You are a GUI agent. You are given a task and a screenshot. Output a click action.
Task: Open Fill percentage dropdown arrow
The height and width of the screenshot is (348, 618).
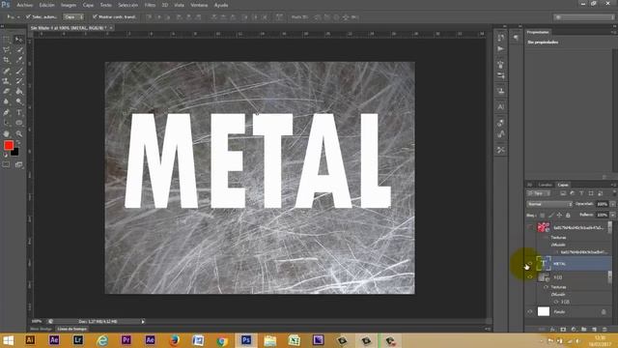click(612, 215)
